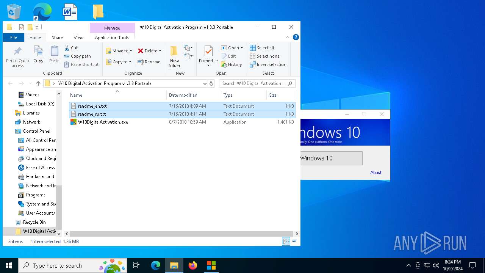The width and height of the screenshot is (485, 273).
Task: Click the Up one level arrow
Action: click(38, 83)
